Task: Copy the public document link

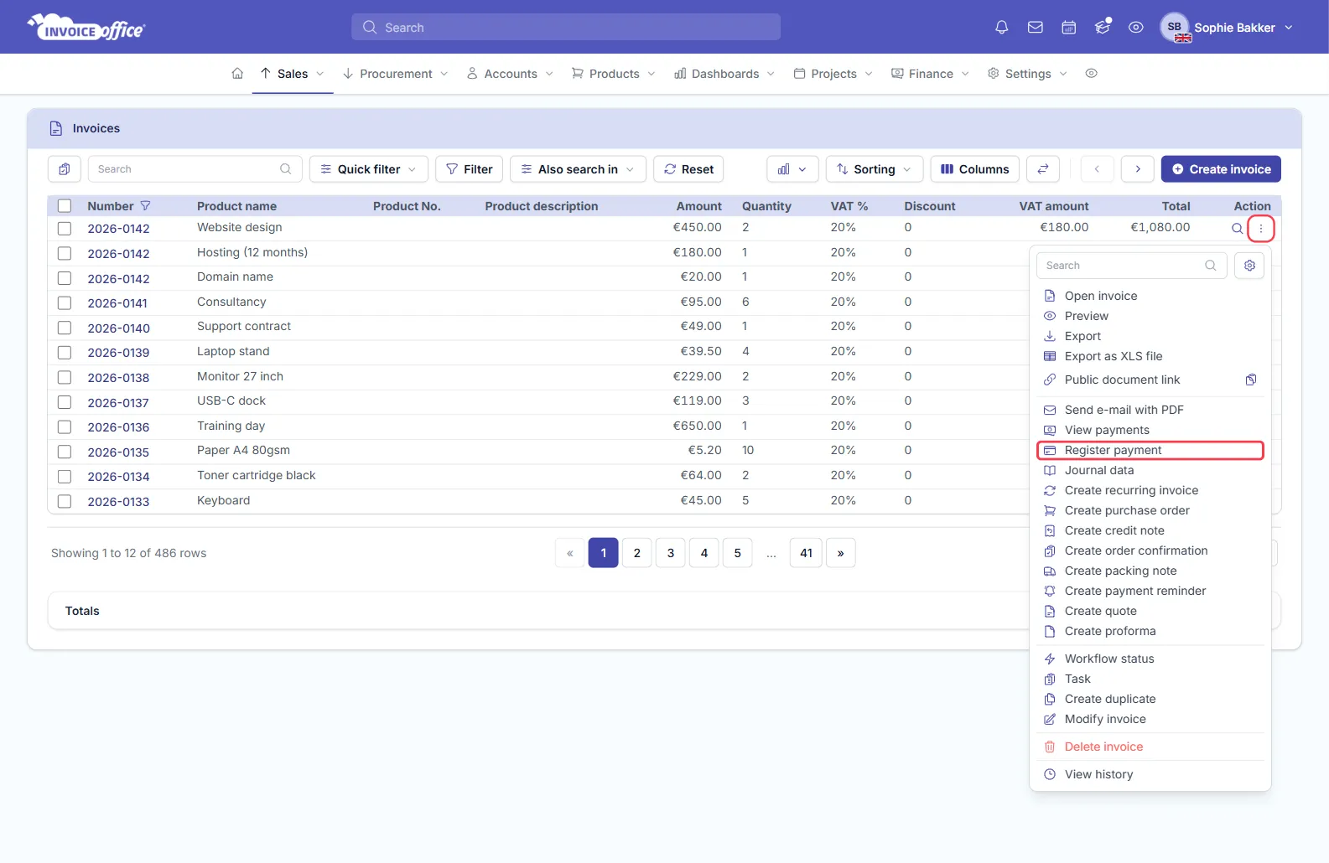Action: (x=1251, y=380)
